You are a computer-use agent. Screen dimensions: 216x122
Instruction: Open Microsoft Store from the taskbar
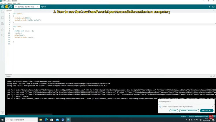coord(52,120)
